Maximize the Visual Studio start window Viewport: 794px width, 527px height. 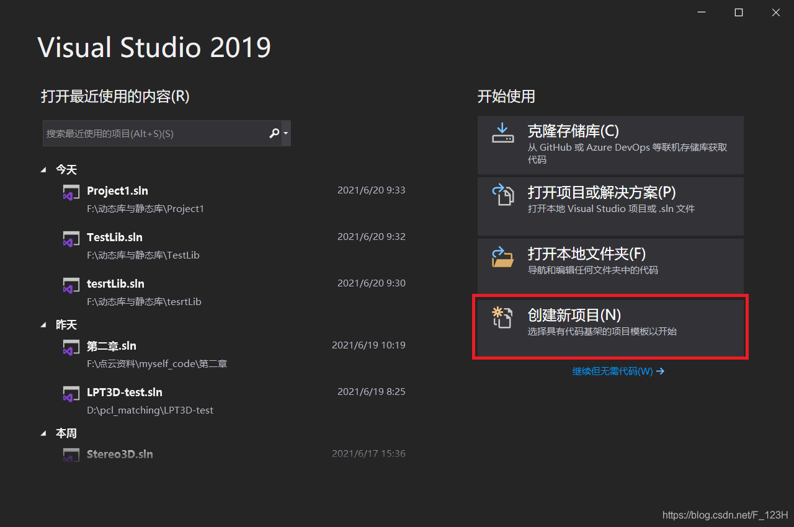(739, 12)
